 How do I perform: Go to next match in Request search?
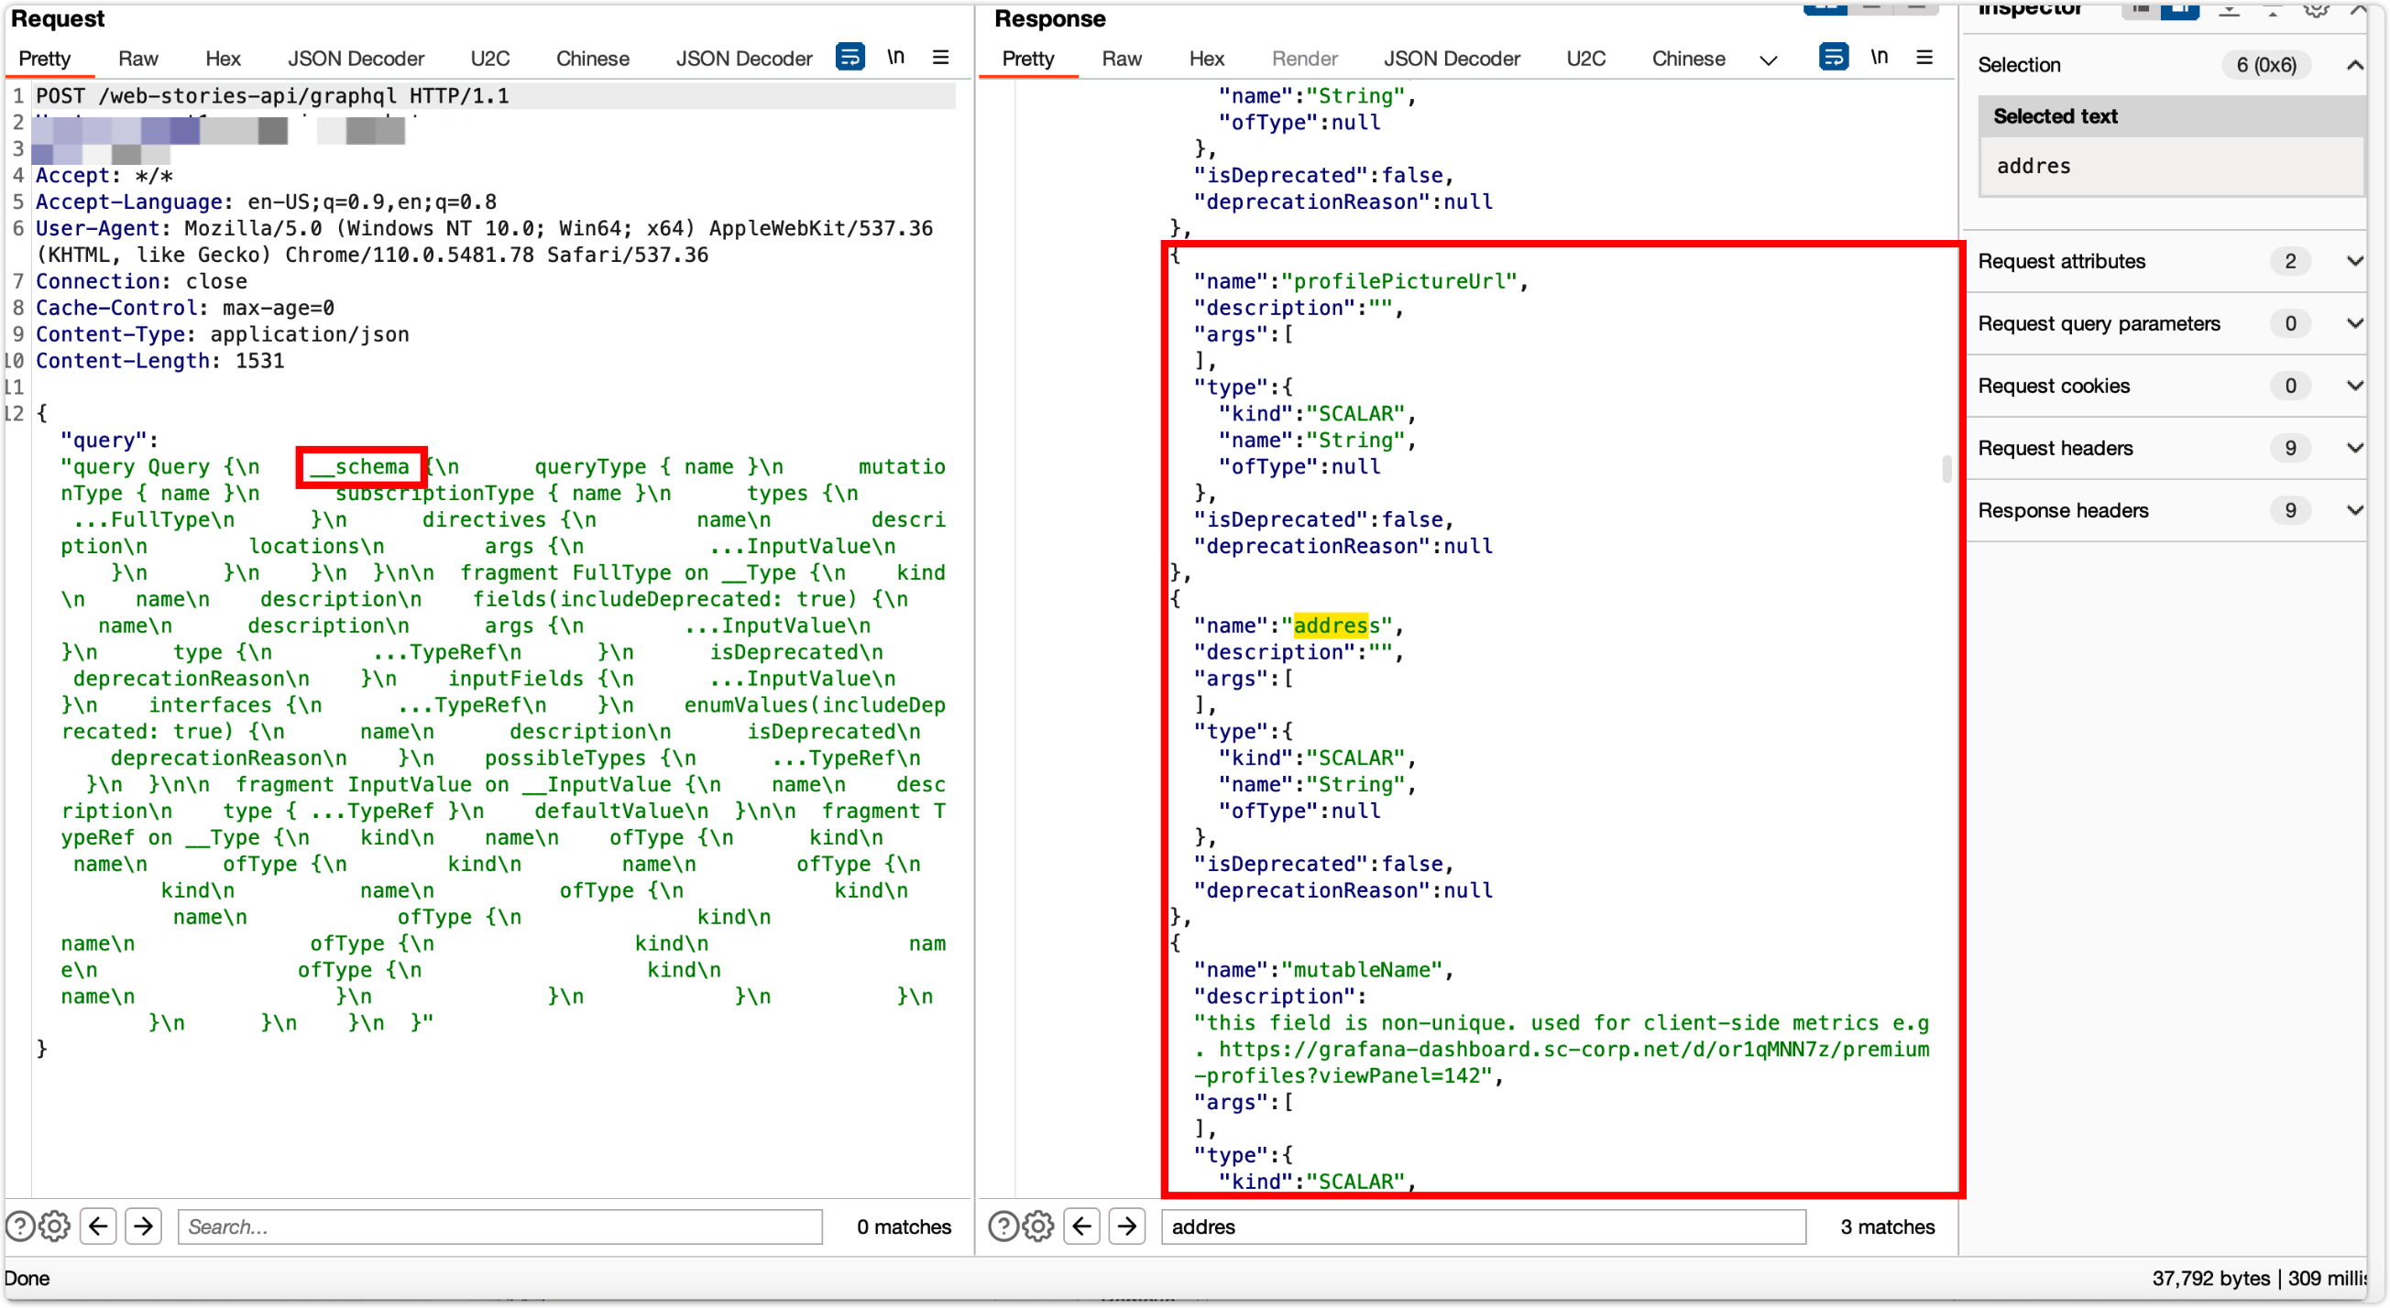(x=144, y=1226)
